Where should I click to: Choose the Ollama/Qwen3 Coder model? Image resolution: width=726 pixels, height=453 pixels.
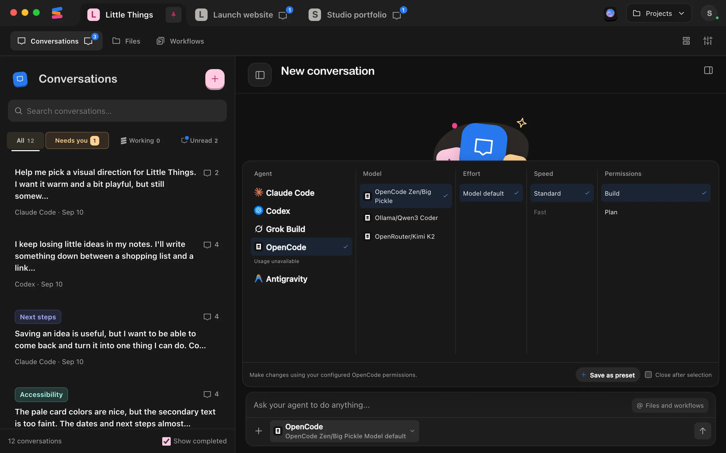[406, 218]
